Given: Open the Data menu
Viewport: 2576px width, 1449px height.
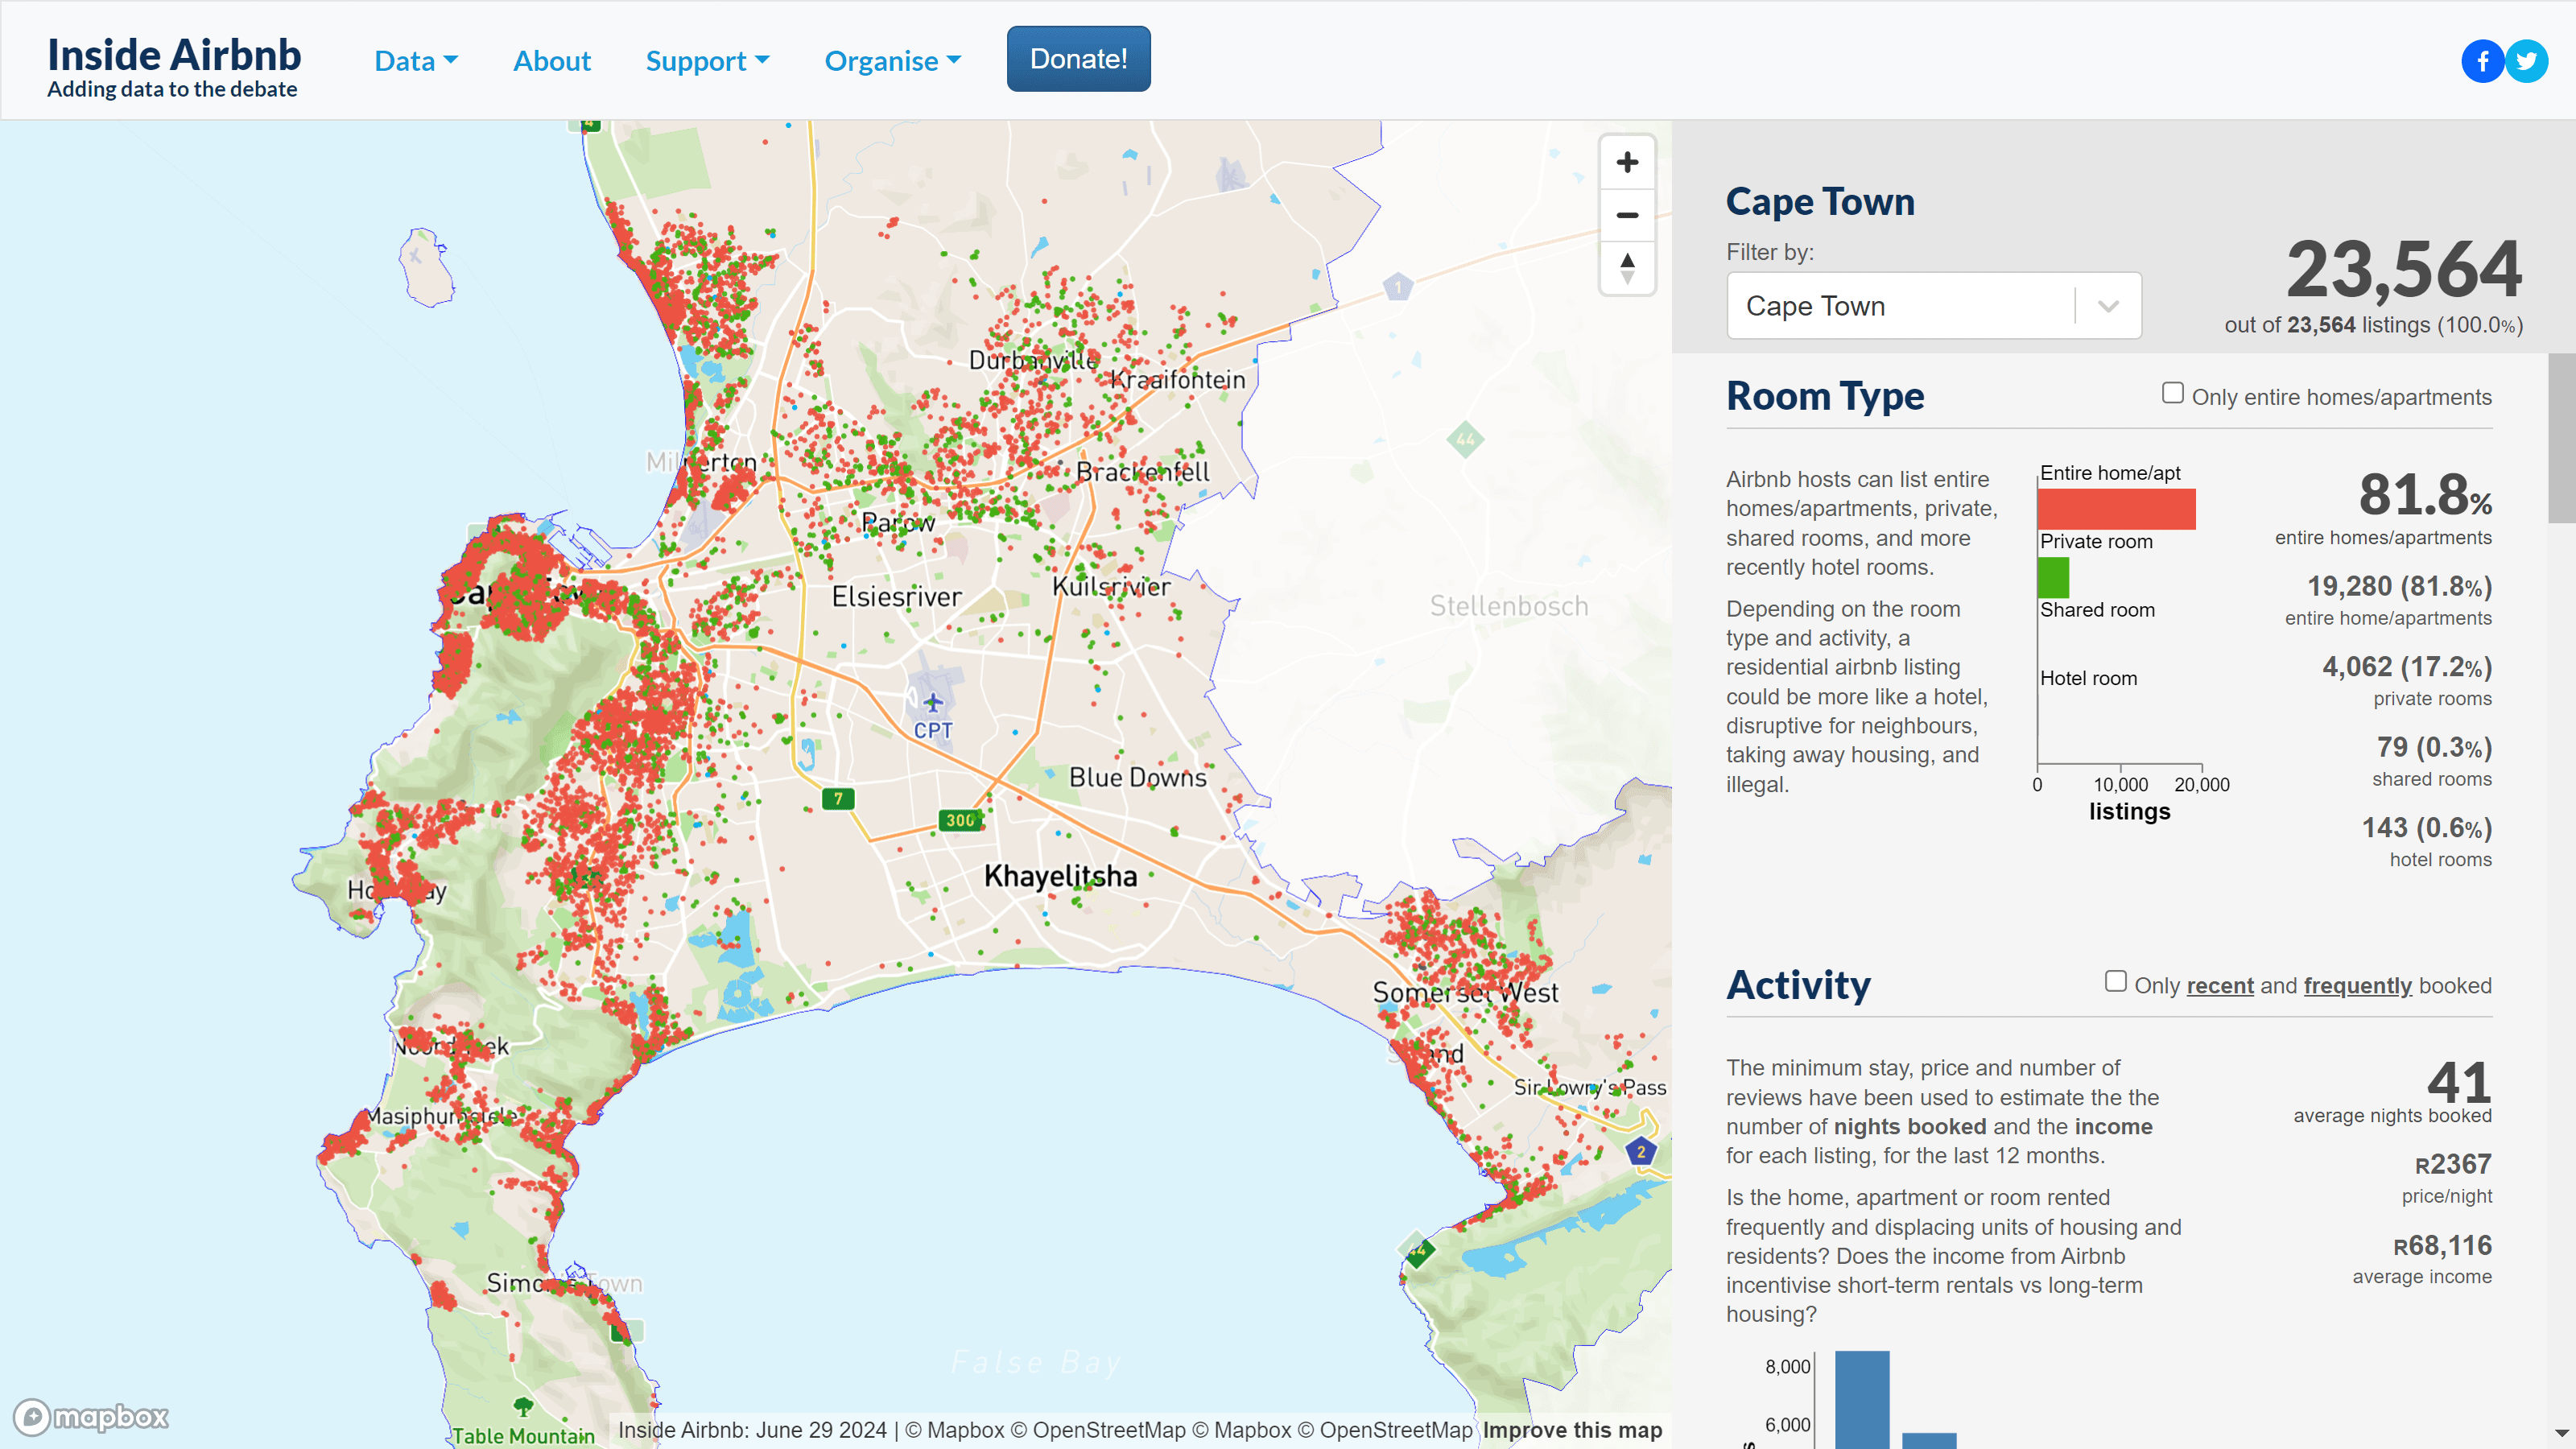Looking at the screenshot, I should click(416, 61).
